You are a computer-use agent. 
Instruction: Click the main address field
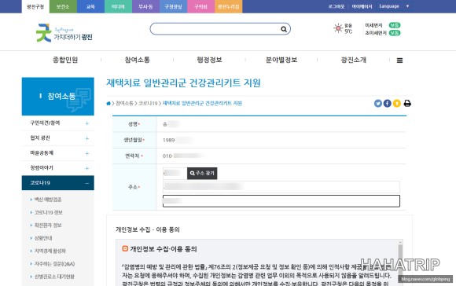281,187
